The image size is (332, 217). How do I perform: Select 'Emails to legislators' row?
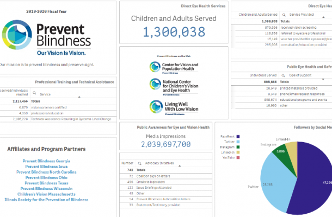(x=166, y=182)
